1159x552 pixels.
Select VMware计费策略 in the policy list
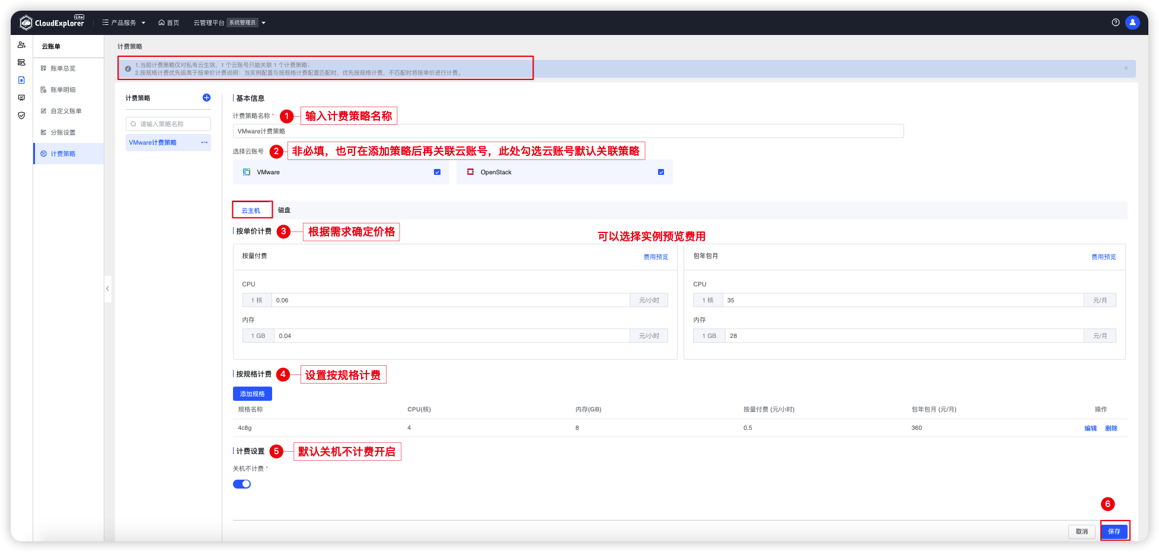(x=153, y=143)
